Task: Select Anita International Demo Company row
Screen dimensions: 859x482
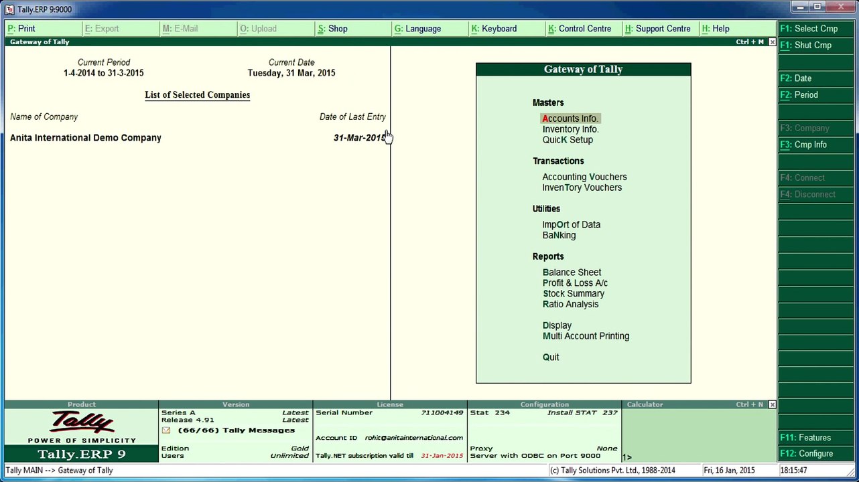Action: click(x=198, y=138)
